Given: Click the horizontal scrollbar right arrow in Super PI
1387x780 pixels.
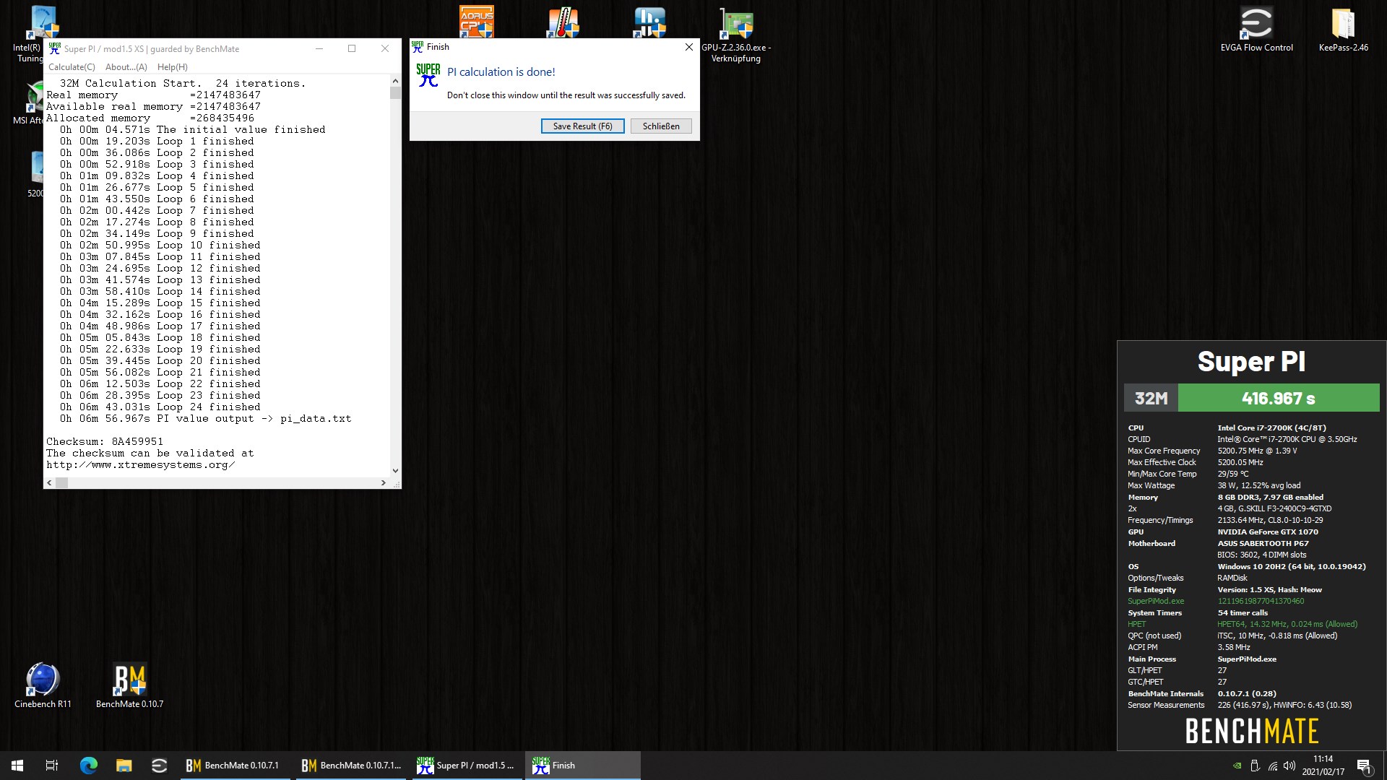Looking at the screenshot, I should (x=383, y=482).
